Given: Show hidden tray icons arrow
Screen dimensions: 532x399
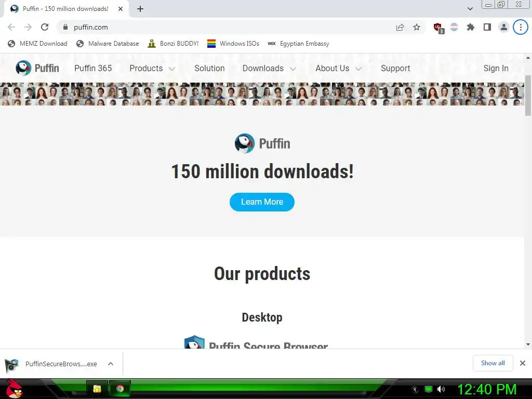Looking at the screenshot, I should pyautogui.click(x=415, y=390).
